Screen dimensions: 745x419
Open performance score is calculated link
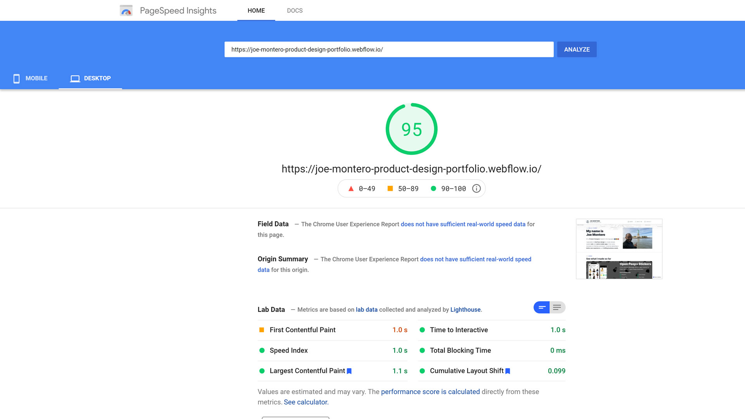tap(430, 392)
